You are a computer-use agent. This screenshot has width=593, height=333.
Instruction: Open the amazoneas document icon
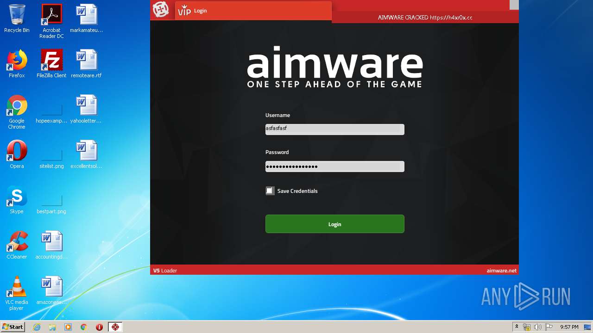[x=51, y=290]
